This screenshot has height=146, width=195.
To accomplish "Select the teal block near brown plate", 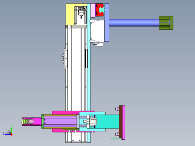I will 107,122.
